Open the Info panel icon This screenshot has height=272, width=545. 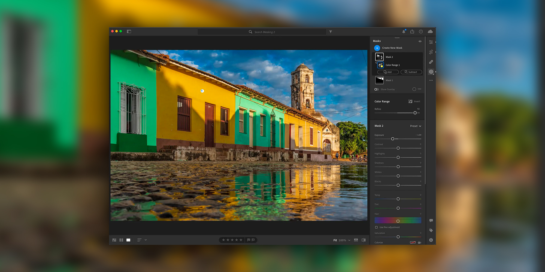point(431,240)
